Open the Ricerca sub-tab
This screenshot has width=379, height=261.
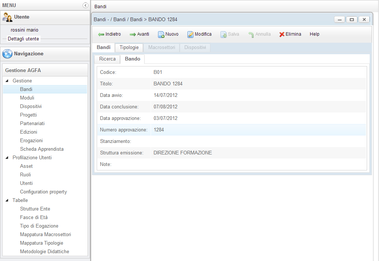coord(107,59)
